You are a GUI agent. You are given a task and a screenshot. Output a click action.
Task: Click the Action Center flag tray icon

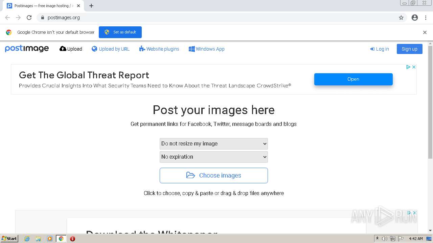click(401, 239)
